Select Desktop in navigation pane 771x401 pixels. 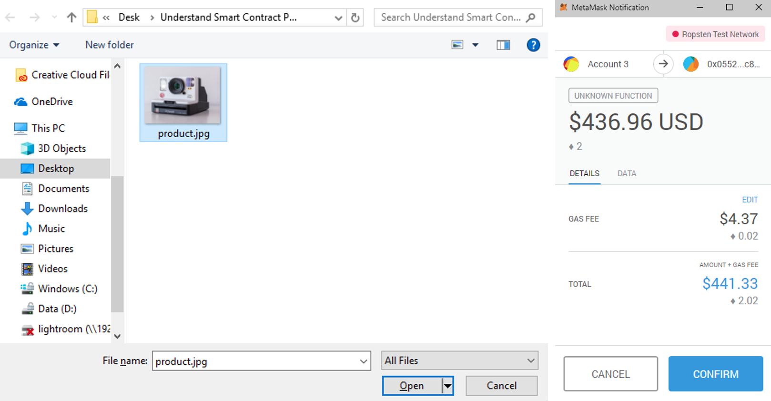tap(55, 169)
